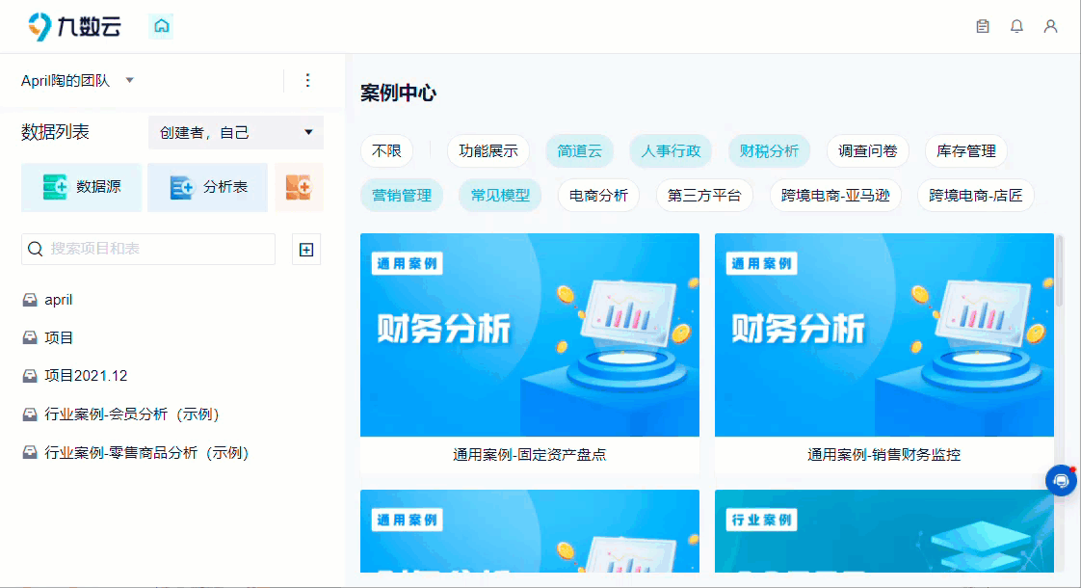
Task: Select the 不限 filter tag
Action: coord(386,150)
